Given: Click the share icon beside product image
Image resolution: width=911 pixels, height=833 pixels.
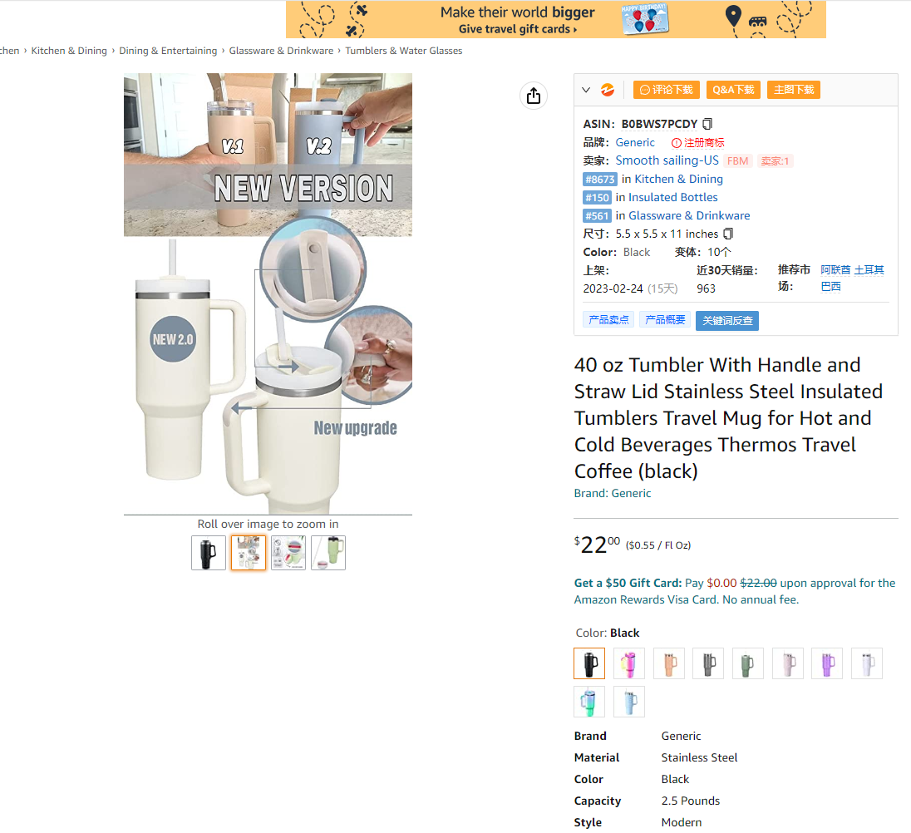Looking at the screenshot, I should (x=534, y=96).
